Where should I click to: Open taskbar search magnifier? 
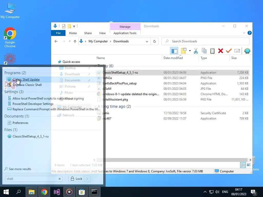(18, 192)
